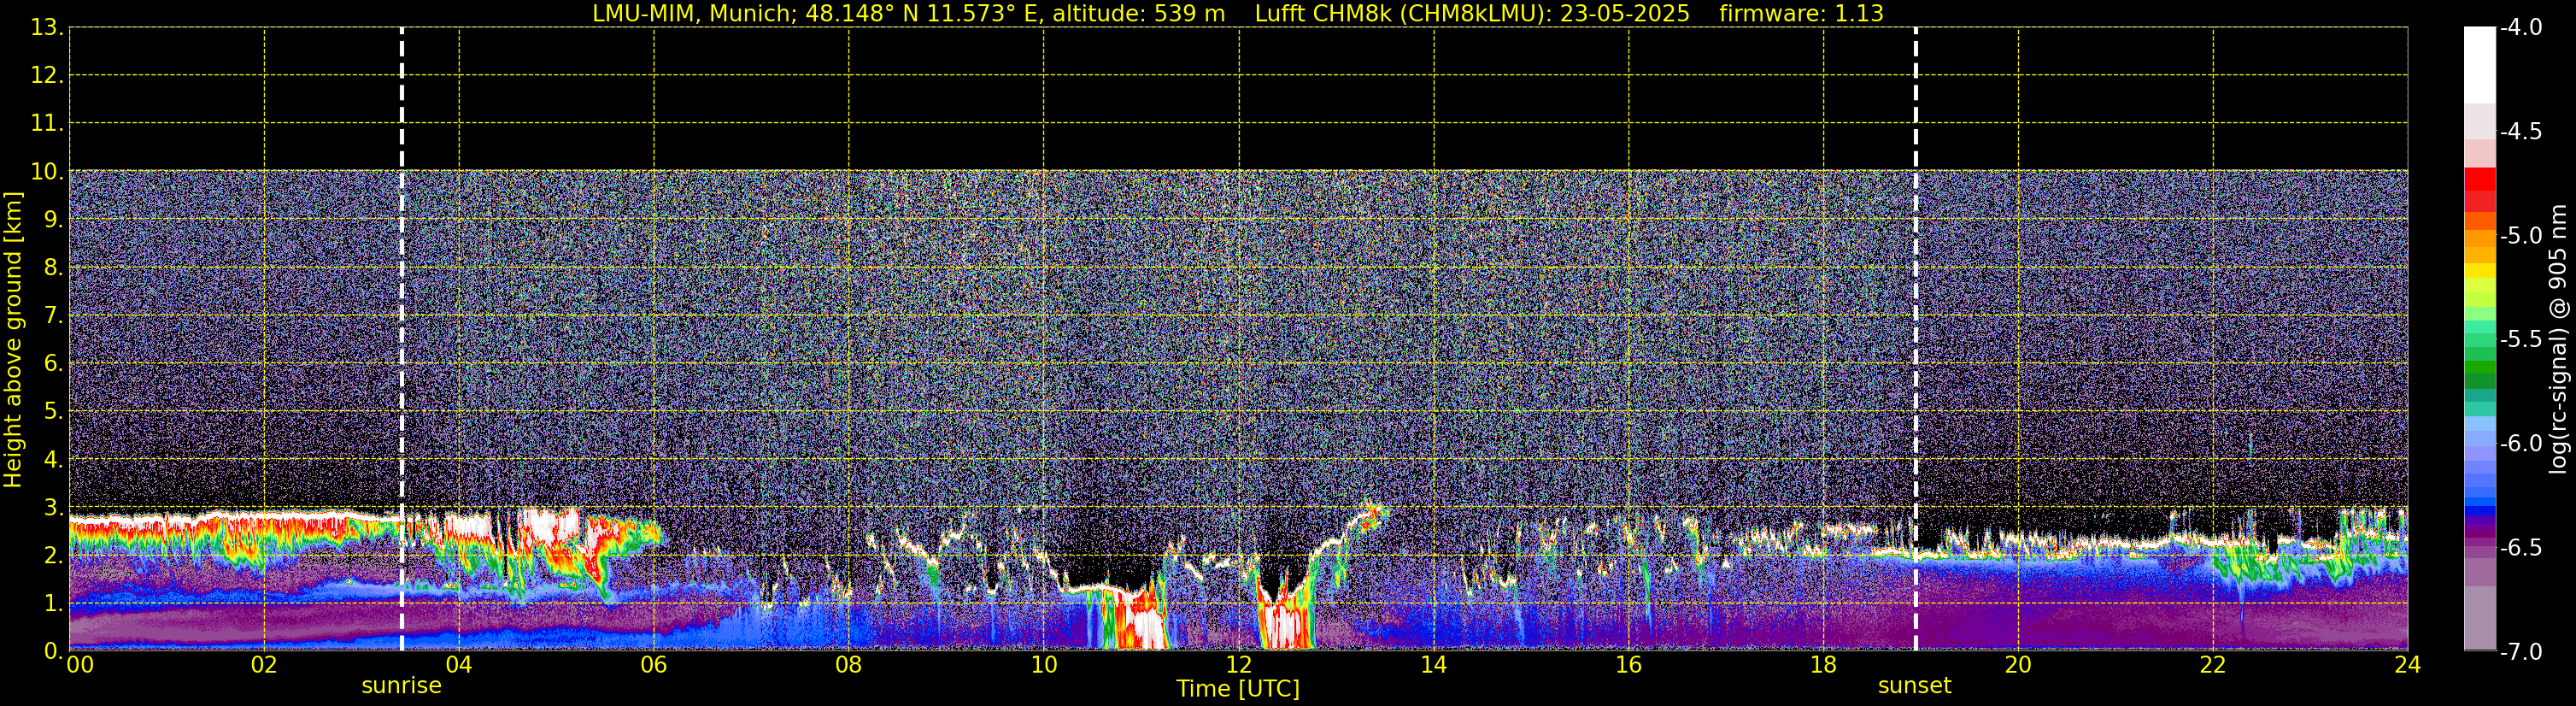The height and width of the screenshot is (706, 2576).
Task: Click the height axis tick '7.'
Action: coord(53,316)
